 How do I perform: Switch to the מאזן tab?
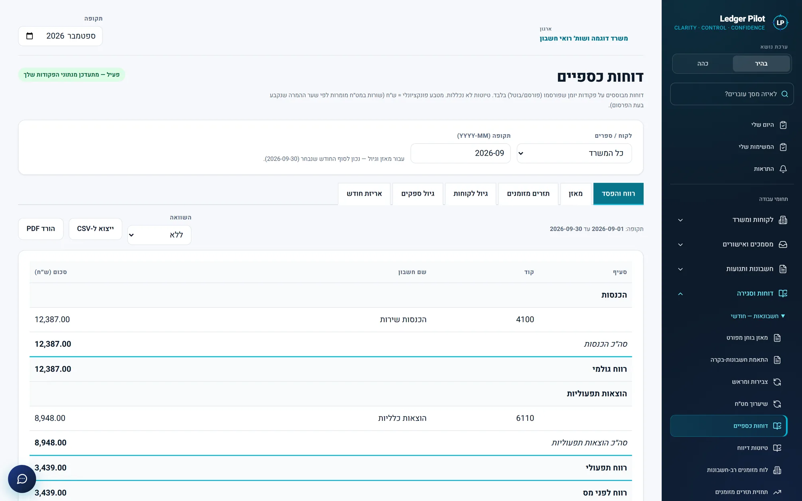(575, 194)
